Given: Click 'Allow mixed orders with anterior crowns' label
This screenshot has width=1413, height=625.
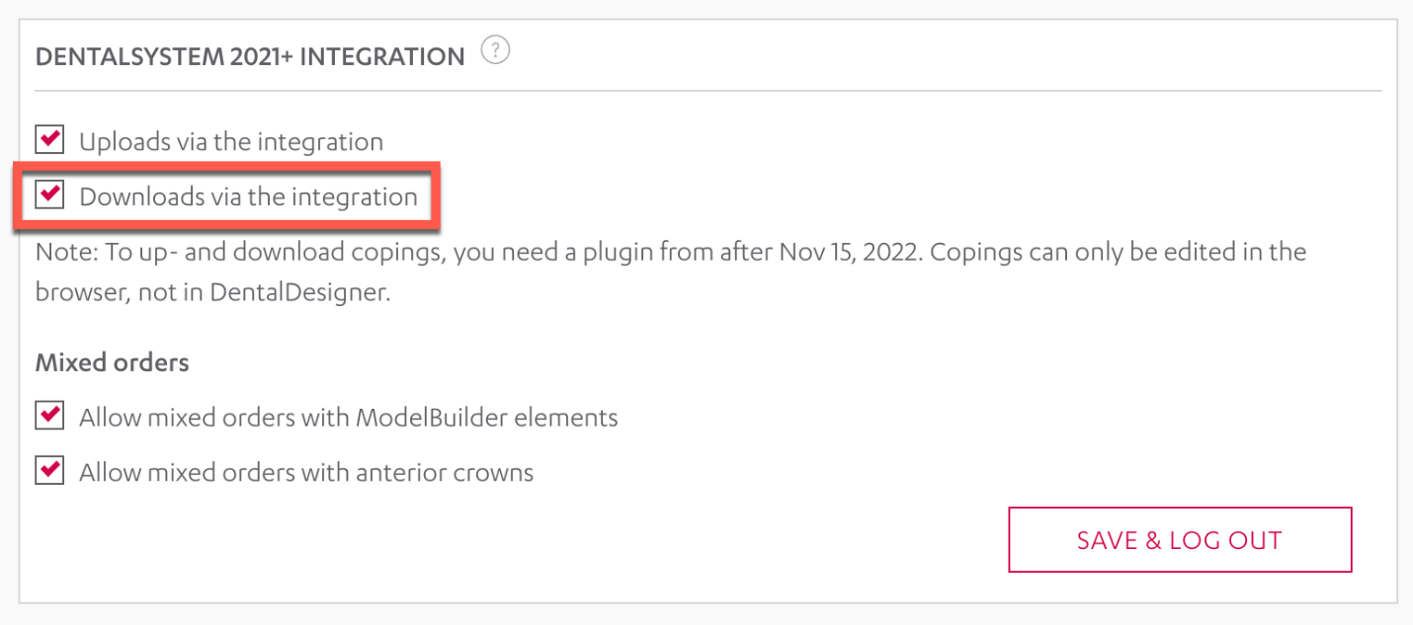Looking at the screenshot, I should click(x=306, y=473).
